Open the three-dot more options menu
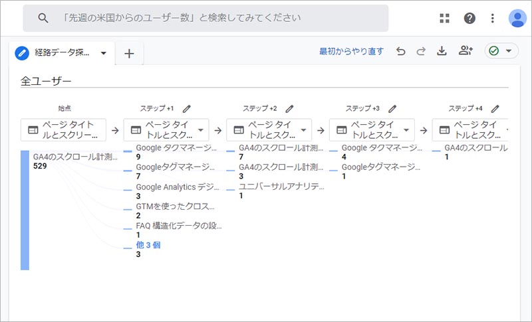 click(x=493, y=19)
